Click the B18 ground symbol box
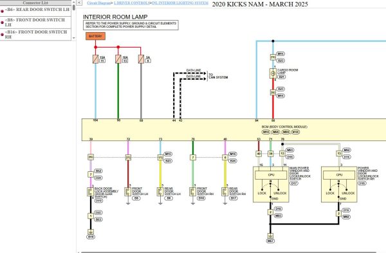The image size is (386, 253). pyautogui.click(x=91, y=232)
